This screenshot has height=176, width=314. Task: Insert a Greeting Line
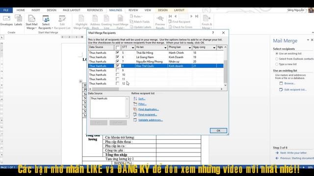(x=106, y=22)
